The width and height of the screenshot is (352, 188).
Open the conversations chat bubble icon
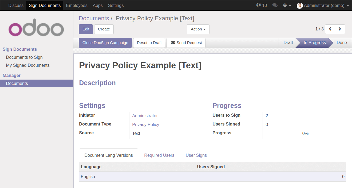[x=275, y=5]
